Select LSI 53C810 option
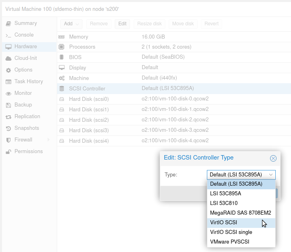The height and width of the screenshot is (252, 291). (x=241, y=203)
